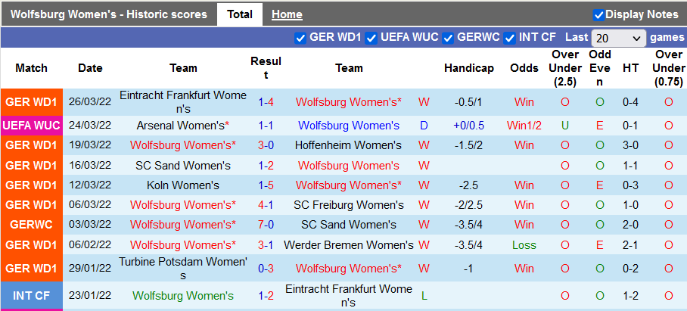This screenshot has height=311, width=687.
Task: Click the Loss odds cell
Action: pyautogui.click(x=524, y=245)
